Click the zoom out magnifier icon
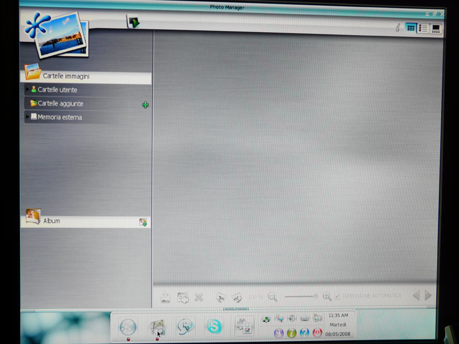459x344 pixels. point(273,296)
